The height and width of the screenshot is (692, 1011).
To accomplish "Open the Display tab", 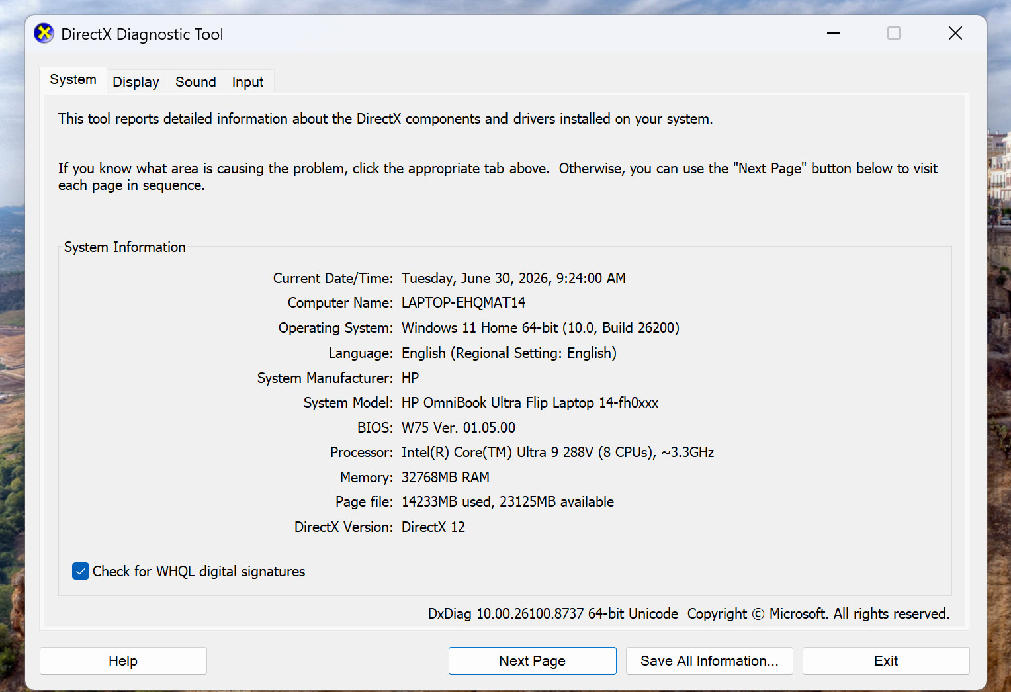I will [x=136, y=82].
